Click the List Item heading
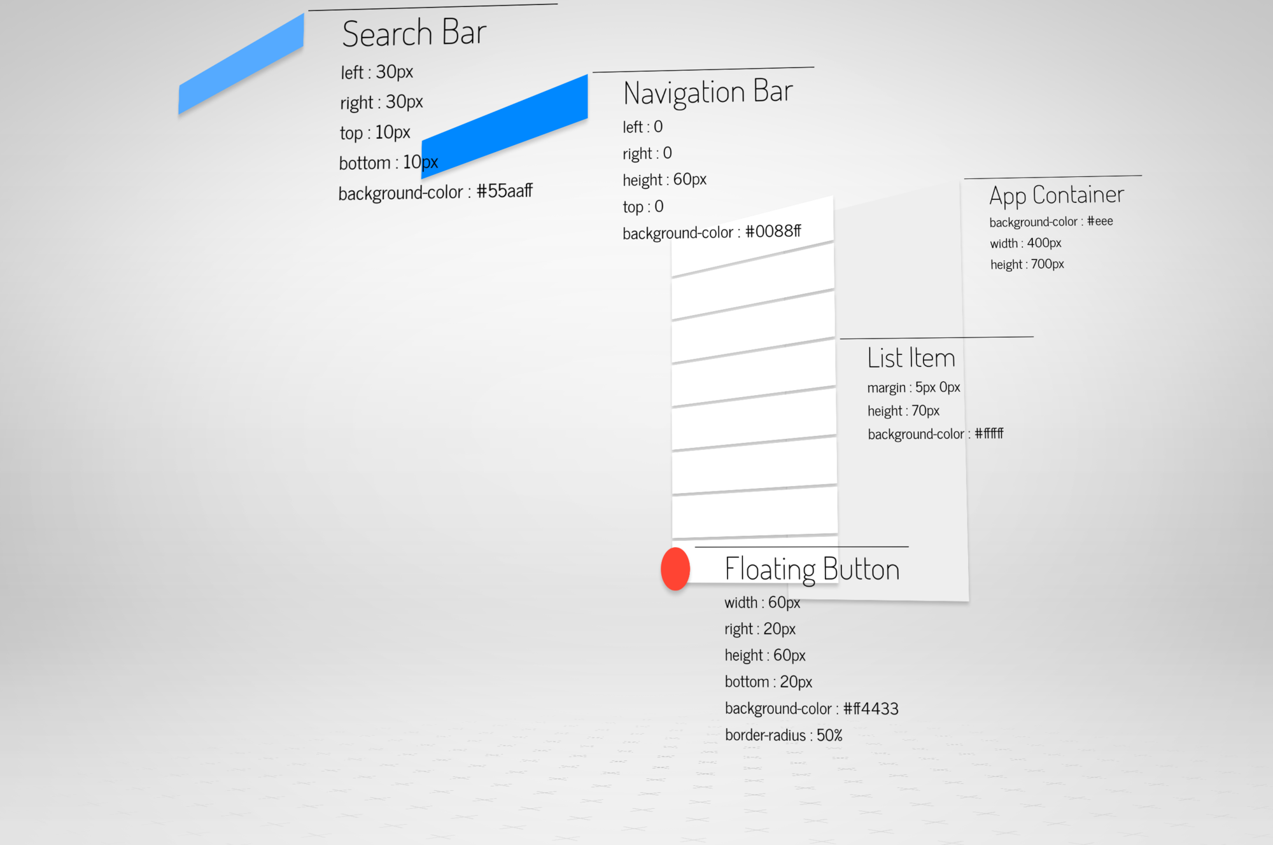Image resolution: width=1273 pixels, height=845 pixels. 911,358
